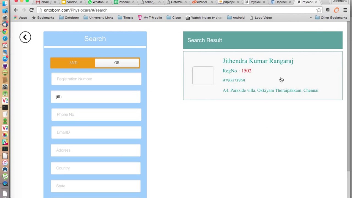
Task: Open the My T-Mobile bookmark
Action: click(150, 18)
